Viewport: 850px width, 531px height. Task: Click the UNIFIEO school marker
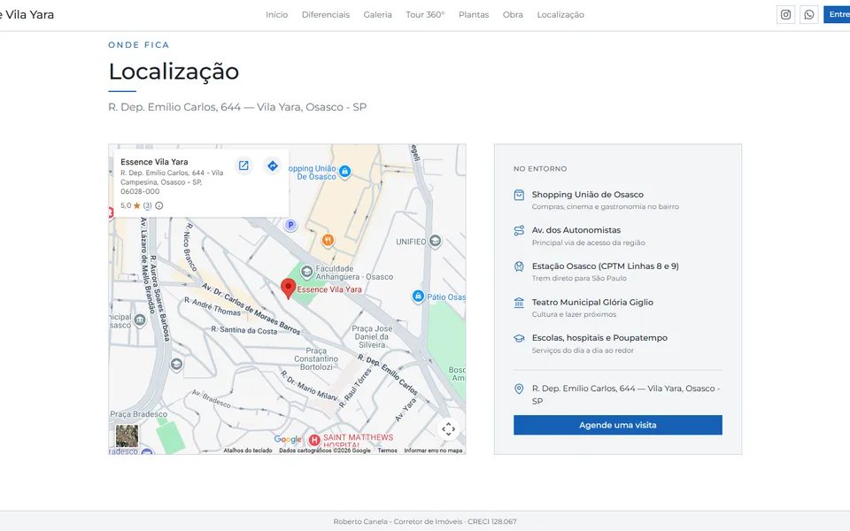click(435, 241)
